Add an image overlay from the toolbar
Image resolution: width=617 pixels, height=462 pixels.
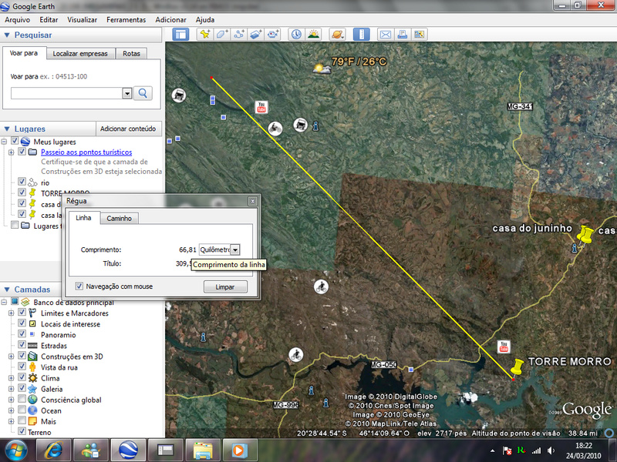256,35
